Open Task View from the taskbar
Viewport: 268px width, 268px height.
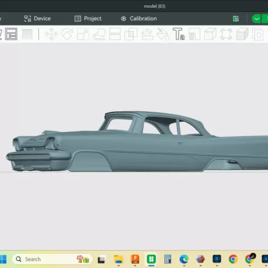[x=101, y=260]
